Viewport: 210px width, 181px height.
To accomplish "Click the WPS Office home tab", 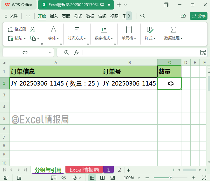I will tap(19, 5).
